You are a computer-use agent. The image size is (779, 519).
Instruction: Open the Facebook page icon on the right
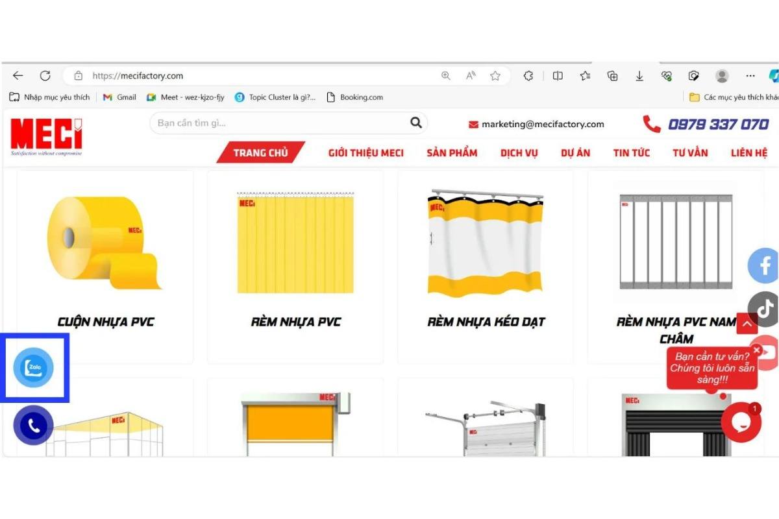(765, 265)
